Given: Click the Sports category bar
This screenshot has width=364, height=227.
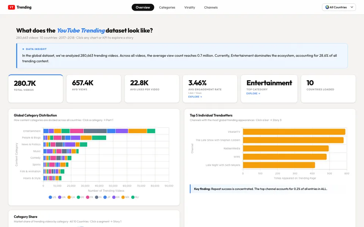Looking at the screenshot, I should [x=56, y=165].
